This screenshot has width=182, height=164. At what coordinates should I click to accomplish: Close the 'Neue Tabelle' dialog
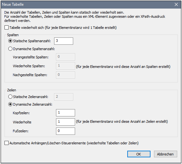176,4
